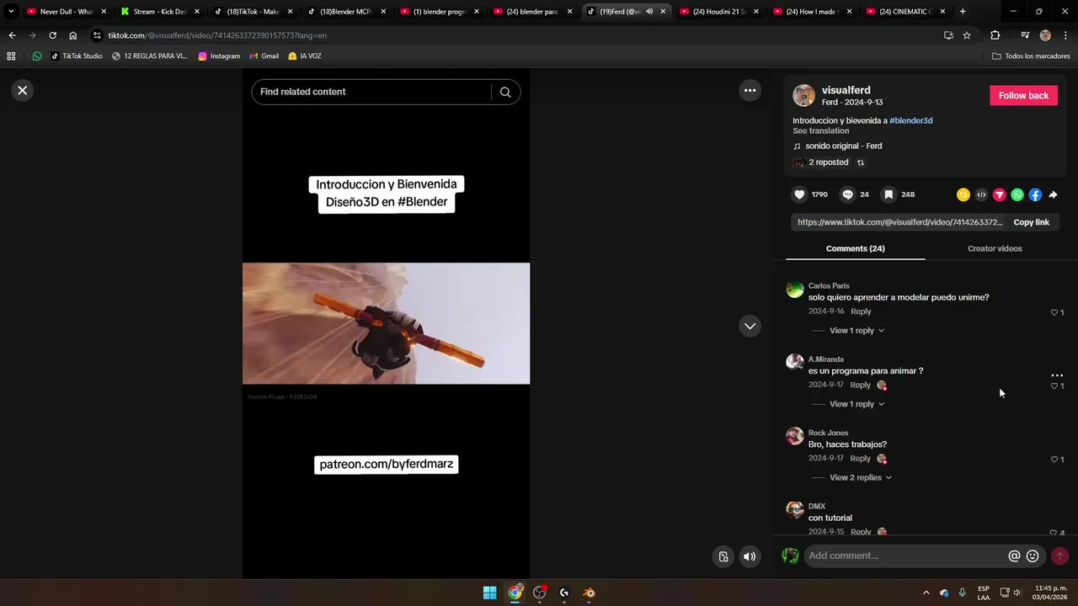The width and height of the screenshot is (1078, 606).
Task: Go back with browser back arrow
Action: (12, 35)
